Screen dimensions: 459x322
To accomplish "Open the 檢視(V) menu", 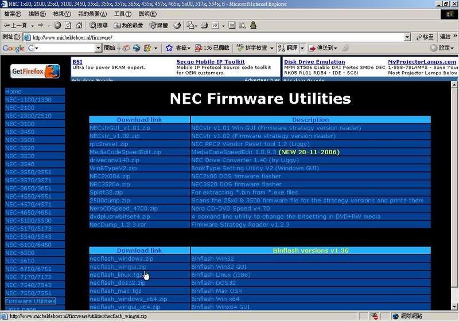I will 62,14.
